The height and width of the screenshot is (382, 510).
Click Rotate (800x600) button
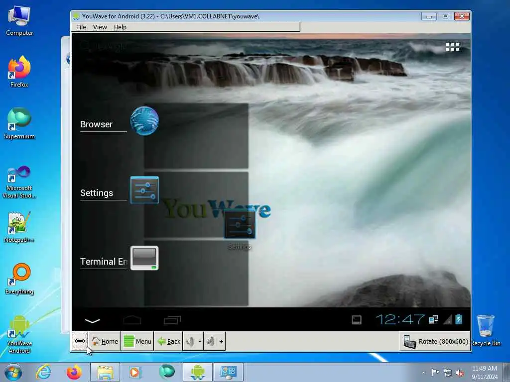(x=435, y=341)
